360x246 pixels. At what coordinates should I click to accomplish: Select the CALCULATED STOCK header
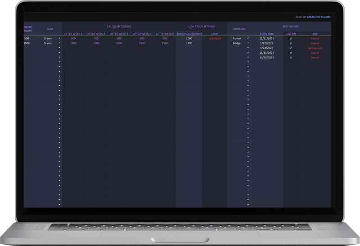click(119, 26)
